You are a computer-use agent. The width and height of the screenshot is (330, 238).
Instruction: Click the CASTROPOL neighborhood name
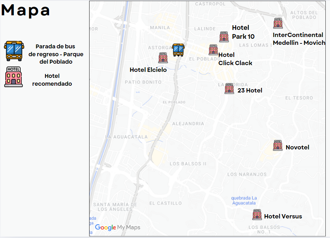click(210, 4)
